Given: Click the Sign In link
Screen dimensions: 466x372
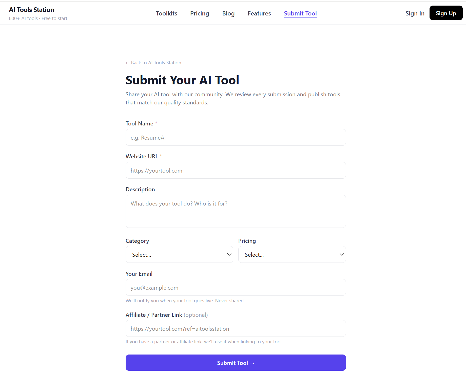Looking at the screenshot, I should pos(415,13).
